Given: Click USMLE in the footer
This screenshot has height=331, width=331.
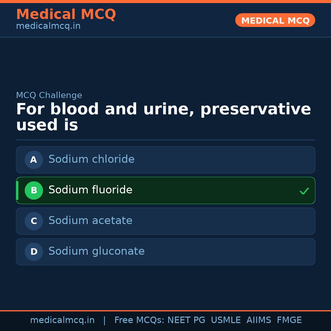Looking at the screenshot, I should coord(226,320).
